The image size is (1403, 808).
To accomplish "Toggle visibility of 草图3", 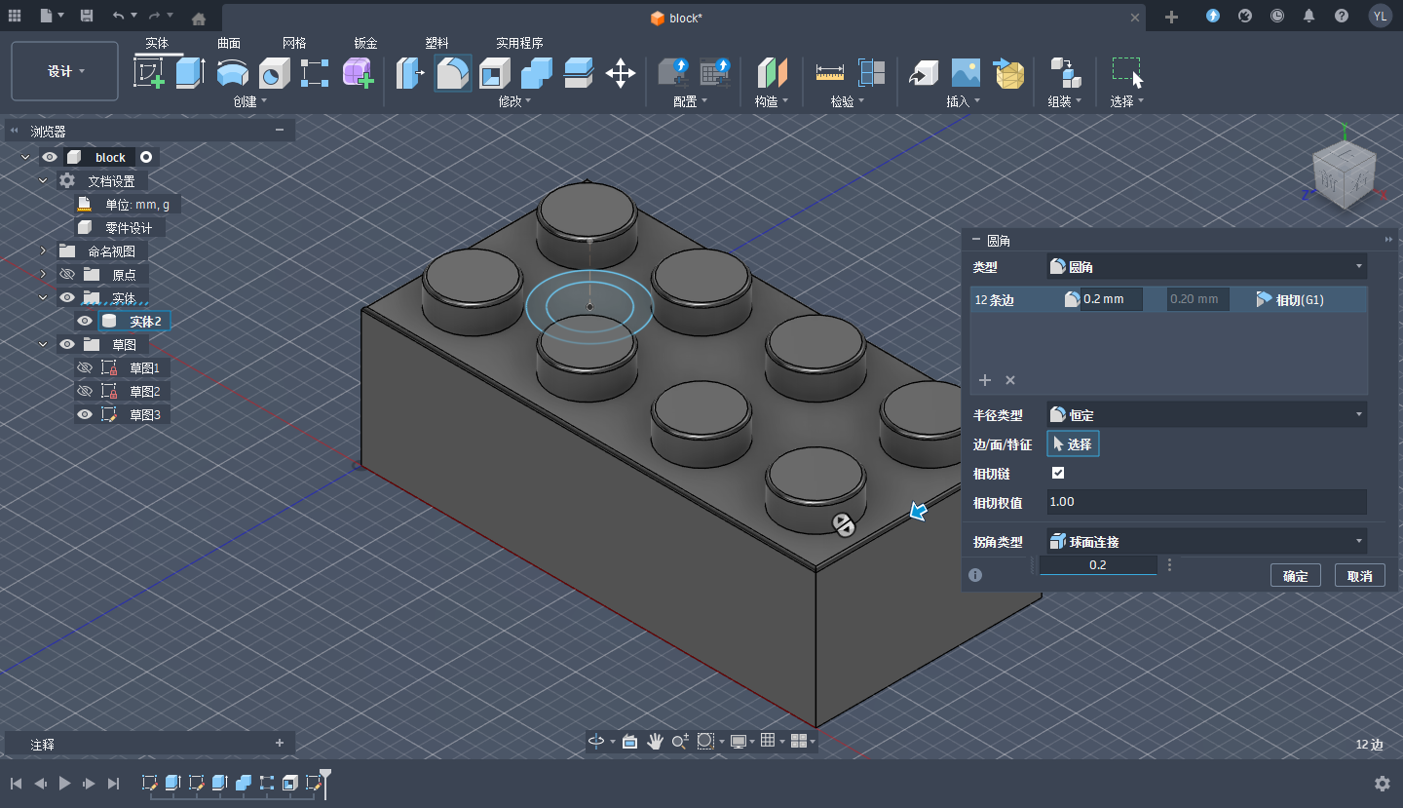I will [x=85, y=414].
